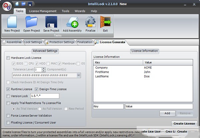Open Project using the folder icon
The image size is (200, 138).
(x=32, y=24)
